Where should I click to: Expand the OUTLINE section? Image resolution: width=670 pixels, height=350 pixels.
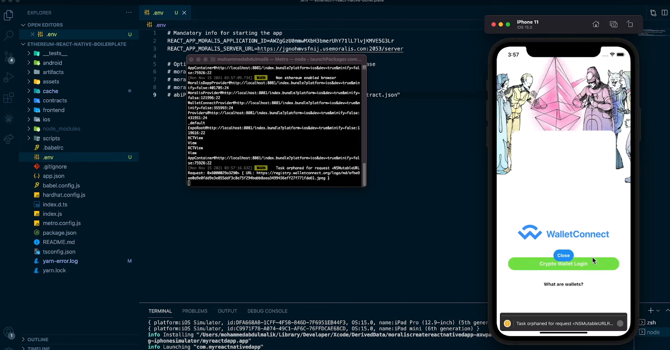pyautogui.click(x=36, y=340)
